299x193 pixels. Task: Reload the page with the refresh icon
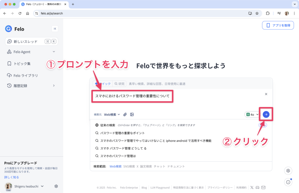pos(20,13)
